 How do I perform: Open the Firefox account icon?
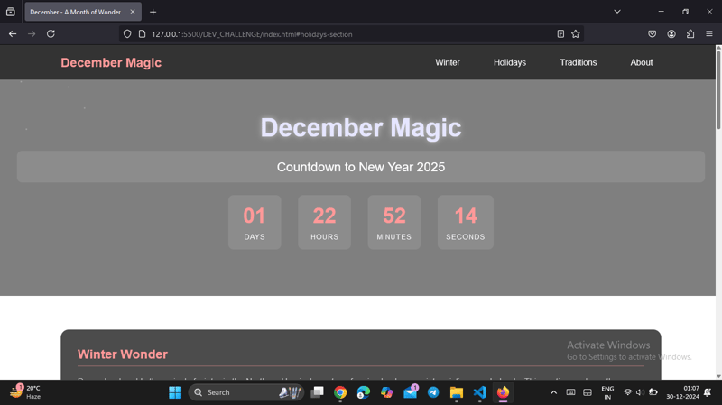point(671,34)
